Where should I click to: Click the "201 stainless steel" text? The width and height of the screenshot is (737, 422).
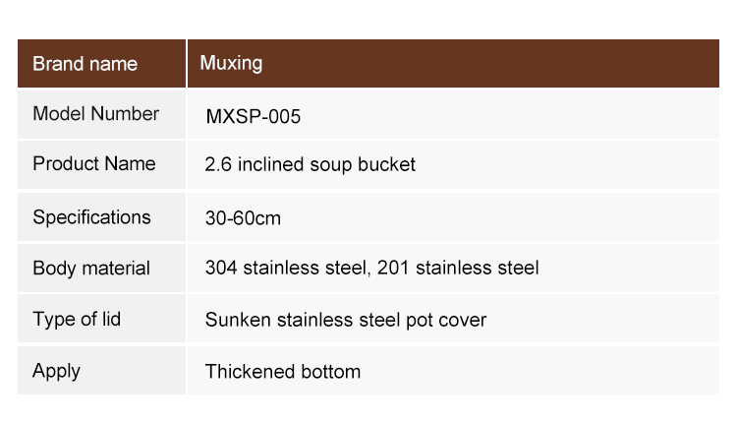click(458, 268)
